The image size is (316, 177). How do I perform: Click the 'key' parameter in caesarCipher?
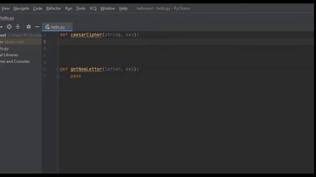click(130, 35)
